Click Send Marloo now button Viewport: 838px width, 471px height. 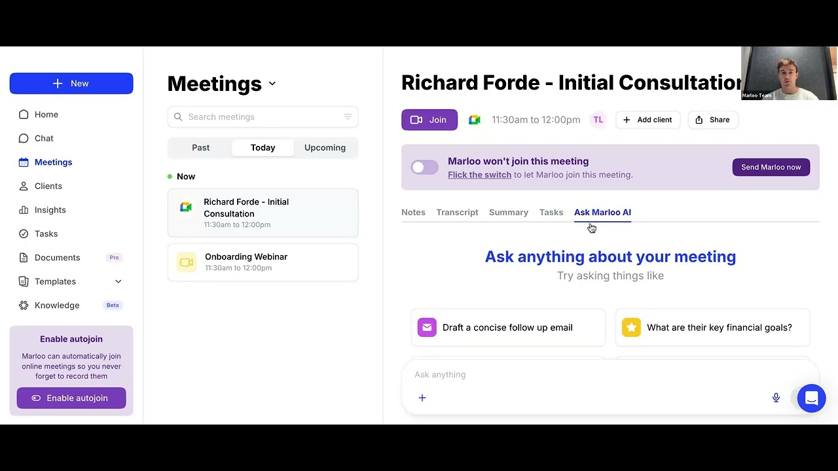(x=771, y=167)
